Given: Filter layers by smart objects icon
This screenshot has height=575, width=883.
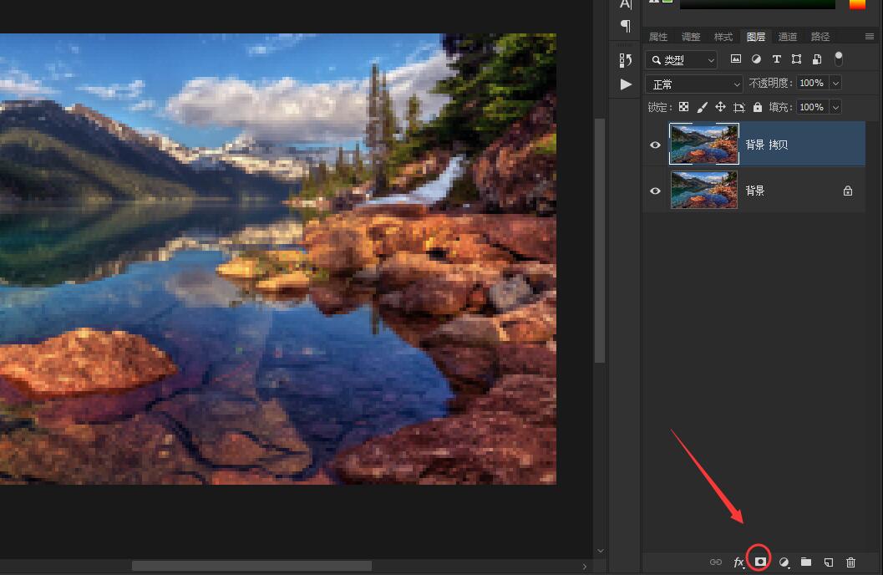Looking at the screenshot, I should click(x=817, y=59).
